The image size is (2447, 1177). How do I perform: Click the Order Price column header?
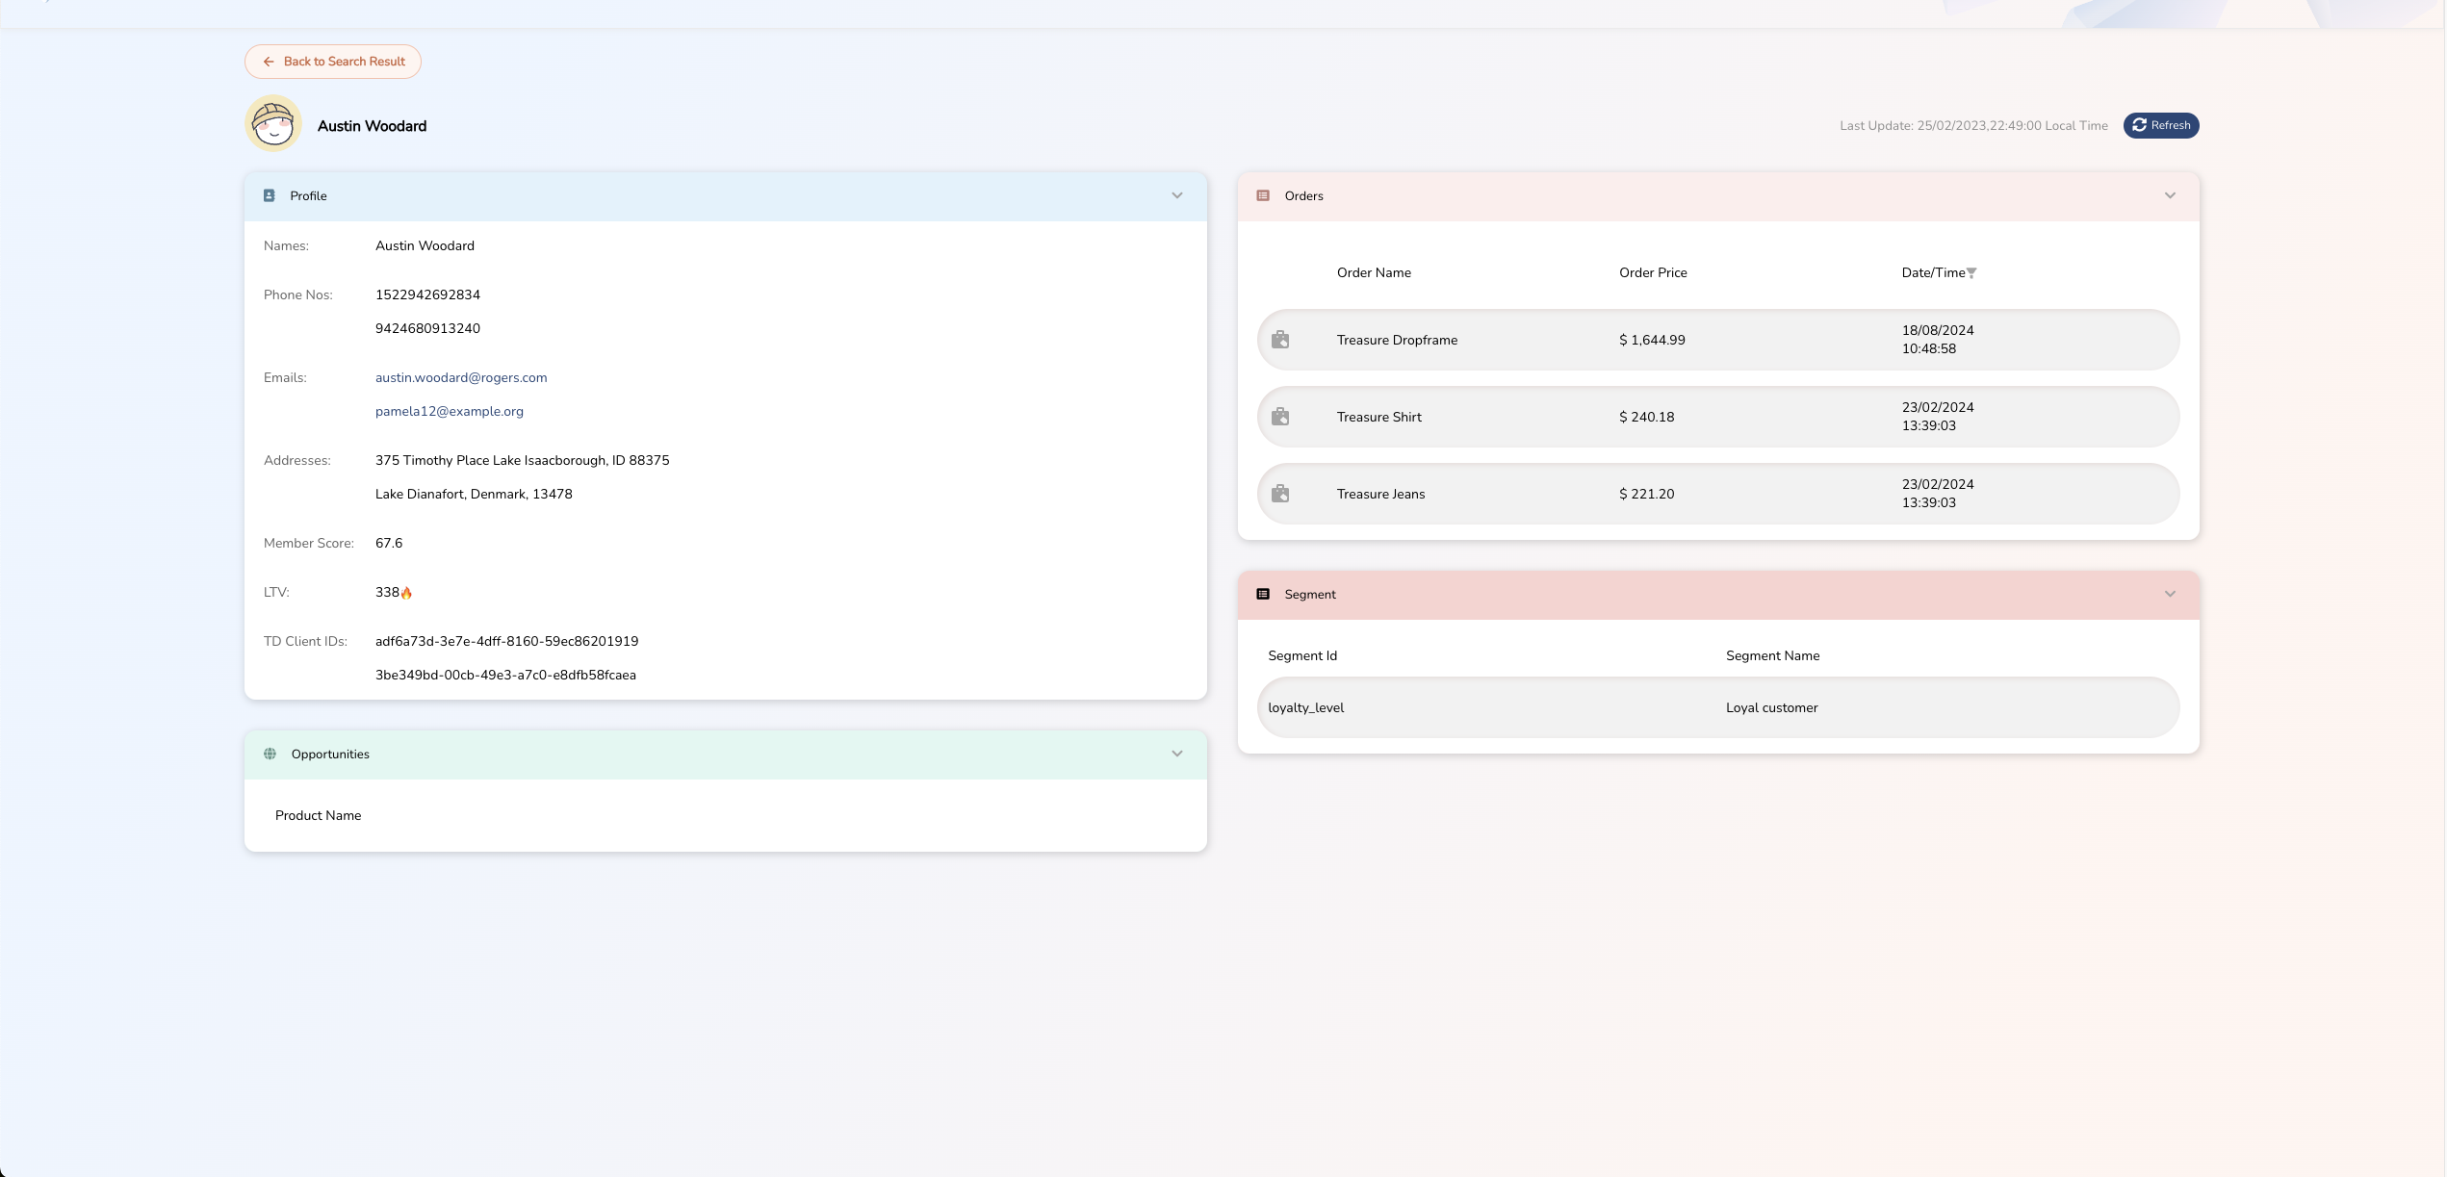1653,272
